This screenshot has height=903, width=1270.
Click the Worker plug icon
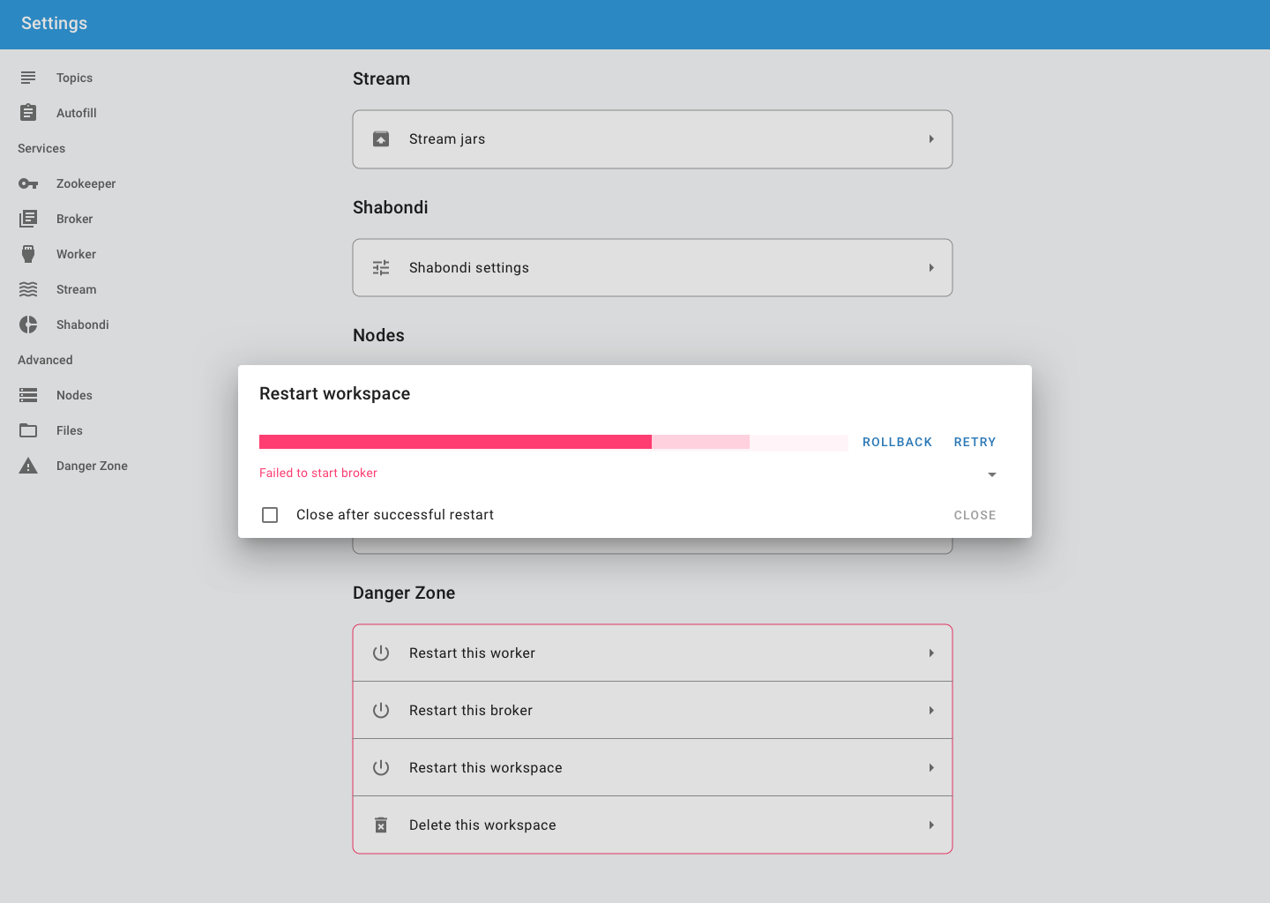pyautogui.click(x=28, y=254)
